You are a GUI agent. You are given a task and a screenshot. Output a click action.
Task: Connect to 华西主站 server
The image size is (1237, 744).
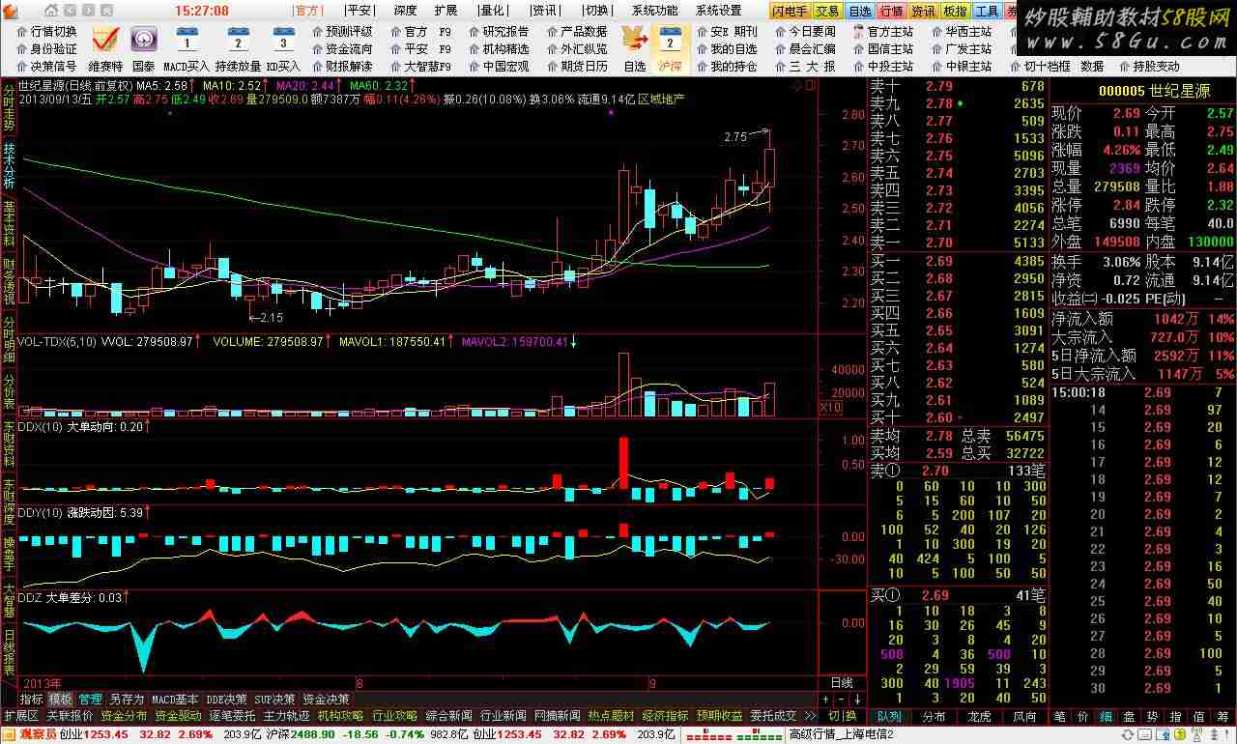962,31
